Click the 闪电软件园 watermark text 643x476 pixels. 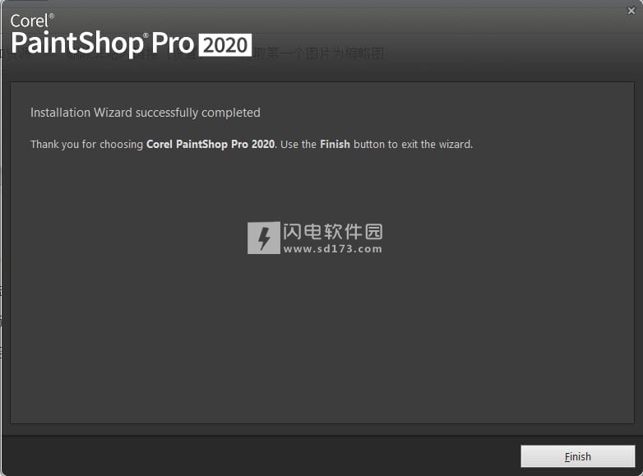pyautogui.click(x=332, y=232)
